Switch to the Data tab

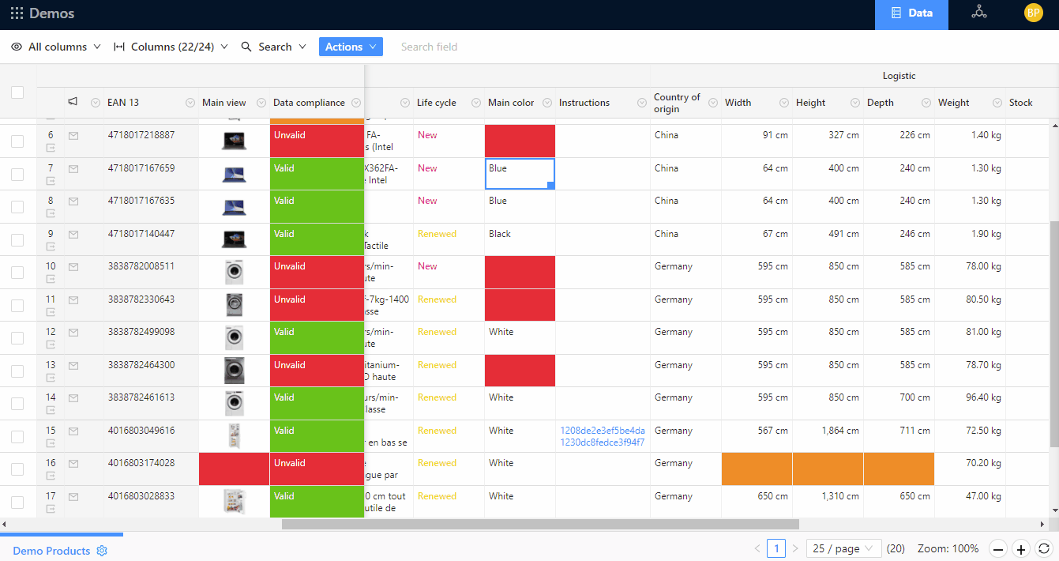(911, 13)
